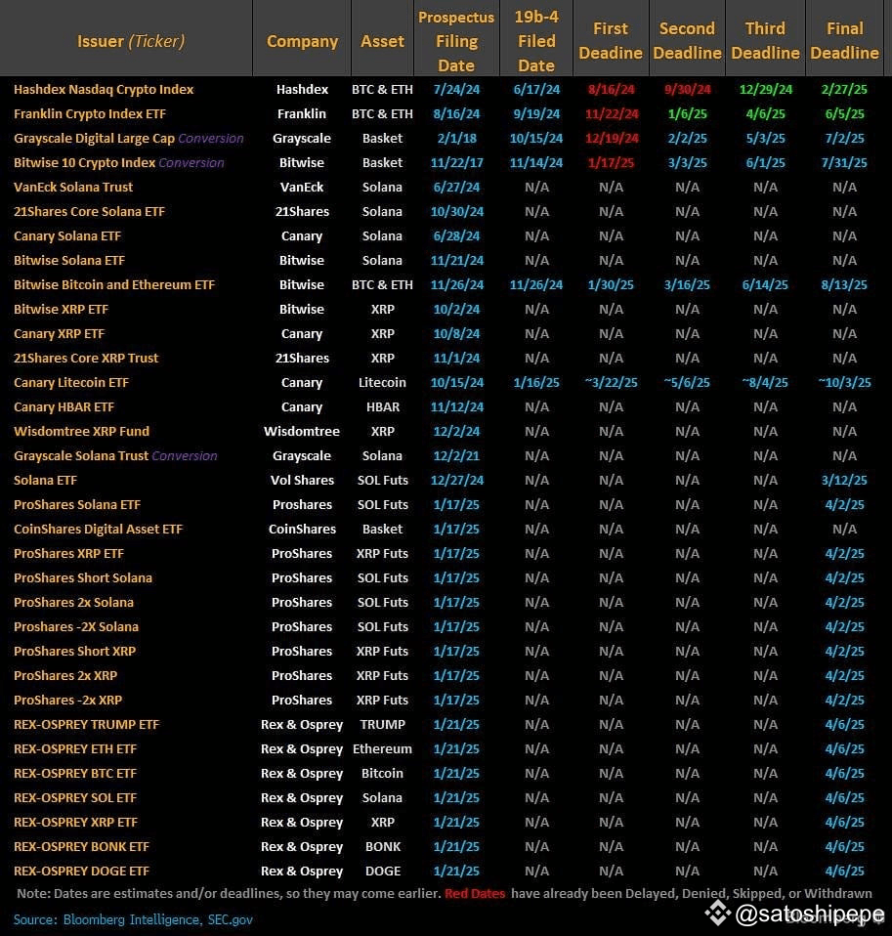The height and width of the screenshot is (936, 892).
Task: Select the CoinShares Digital Asset ETF row
Action: (x=98, y=529)
